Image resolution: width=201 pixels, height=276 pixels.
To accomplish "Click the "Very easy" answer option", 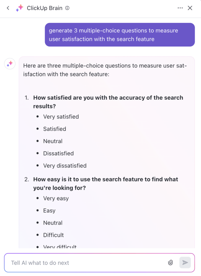I will (56, 198).
